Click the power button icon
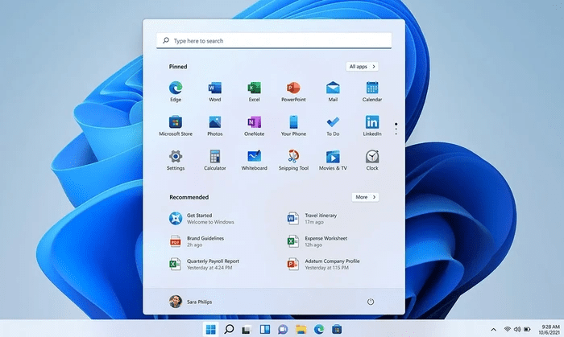Screen dimensions: 564x337 371,302
